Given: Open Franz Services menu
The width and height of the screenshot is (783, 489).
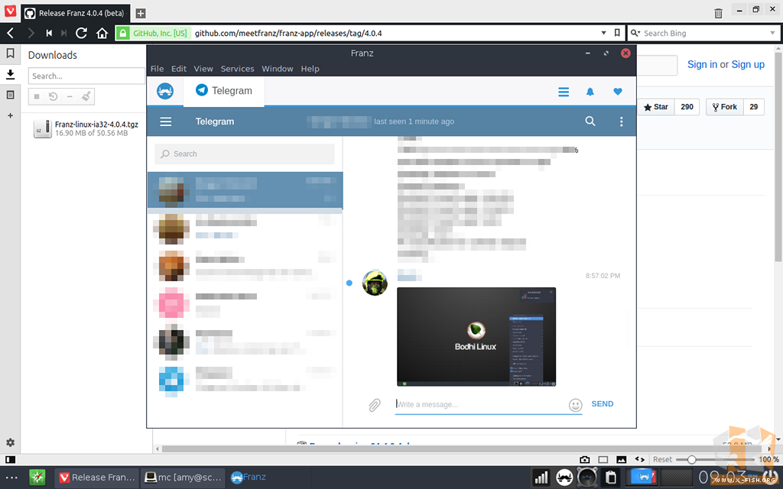Looking at the screenshot, I should (237, 69).
